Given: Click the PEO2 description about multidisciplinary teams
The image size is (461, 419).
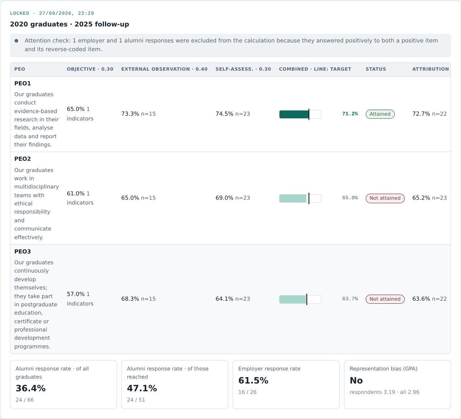Looking at the screenshot, I should click(36, 204).
